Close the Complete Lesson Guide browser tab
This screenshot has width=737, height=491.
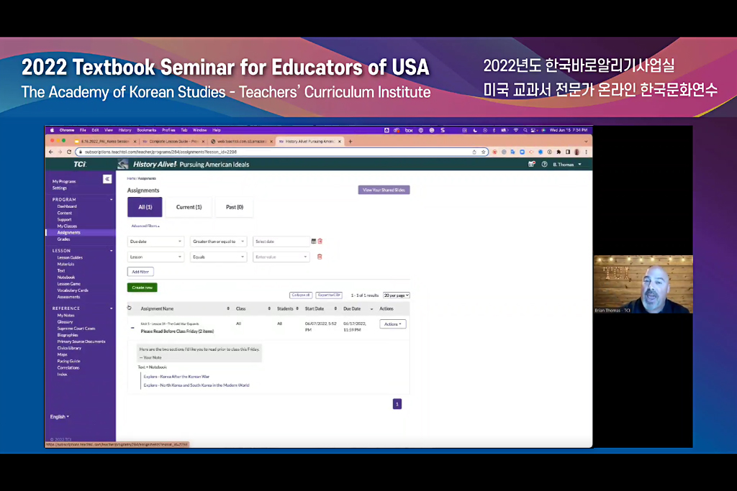(x=203, y=142)
